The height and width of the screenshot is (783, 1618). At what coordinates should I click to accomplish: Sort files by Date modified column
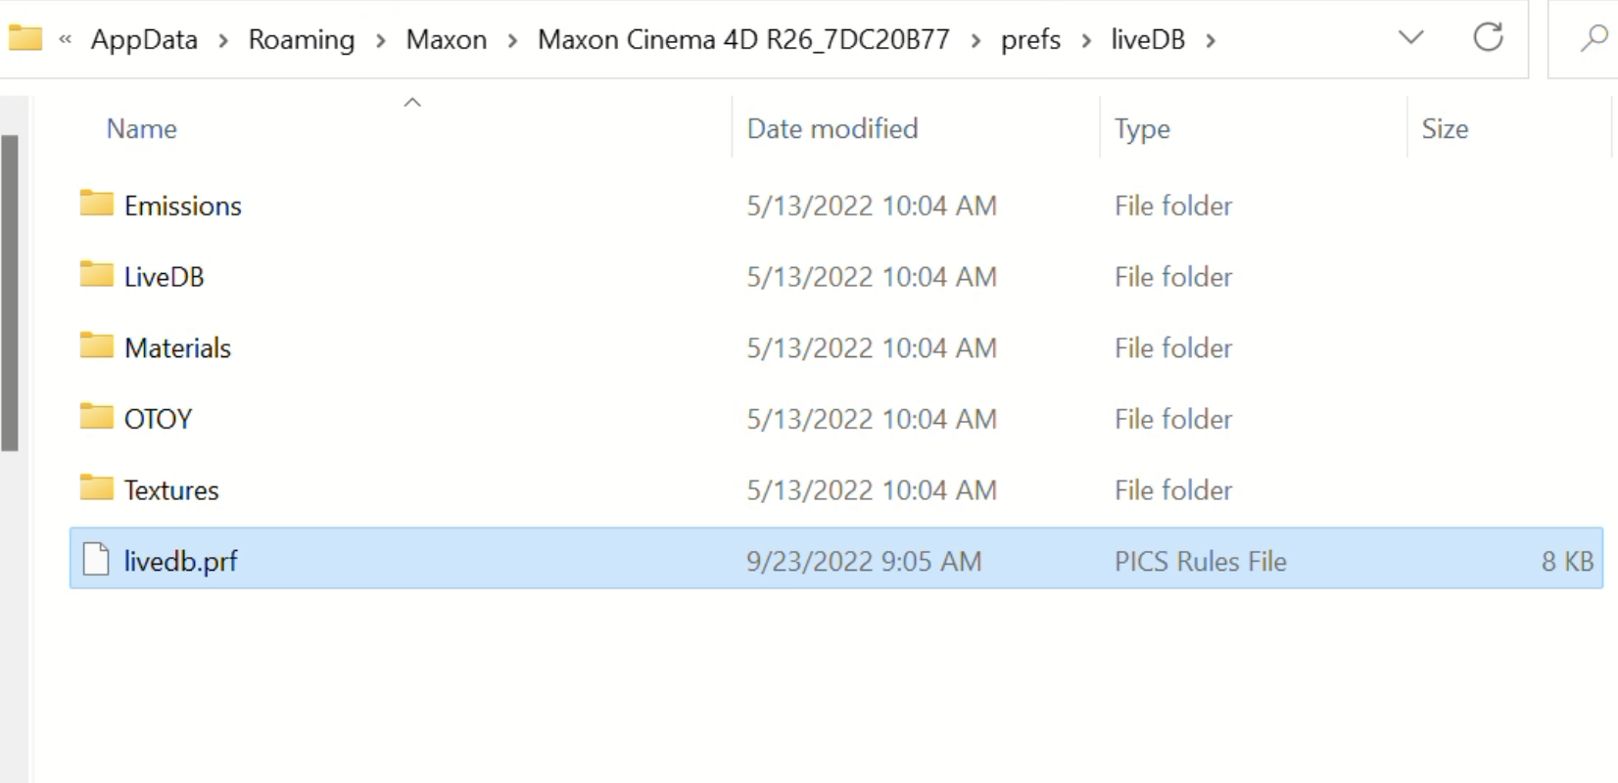pyautogui.click(x=833, y=129)
